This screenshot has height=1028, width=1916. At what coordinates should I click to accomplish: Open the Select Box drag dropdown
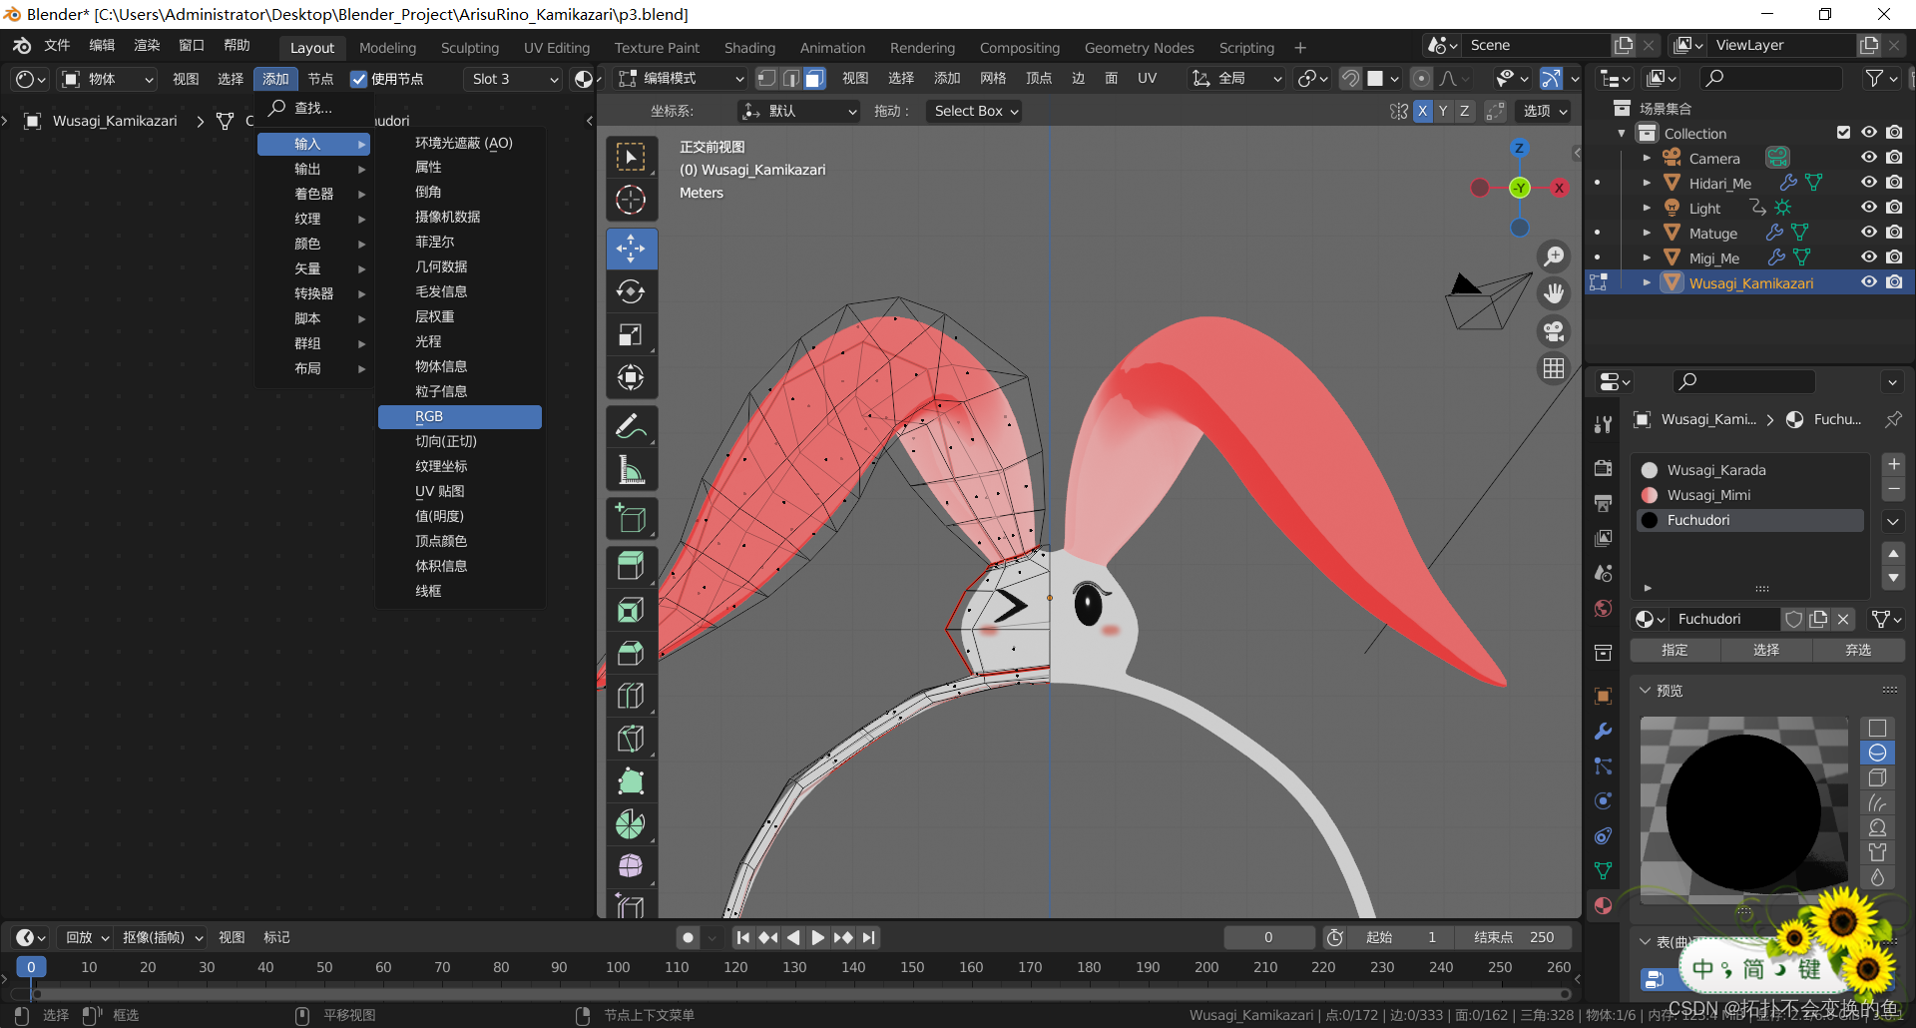click(x=975, y=111)
